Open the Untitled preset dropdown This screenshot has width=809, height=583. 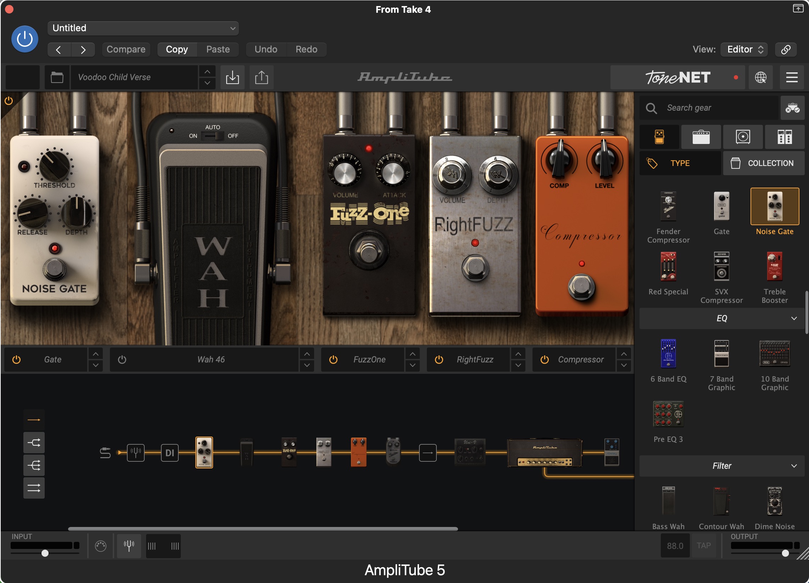click(143, 28)
